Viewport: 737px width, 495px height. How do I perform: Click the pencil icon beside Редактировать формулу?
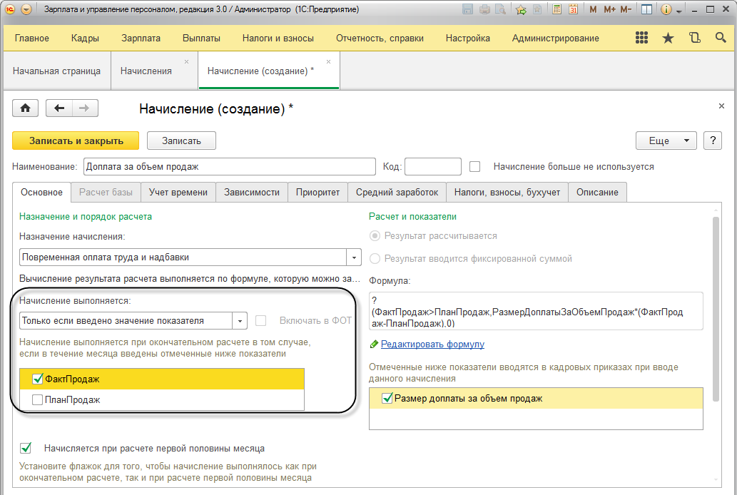pyautogui.click(x=374, y=345)
